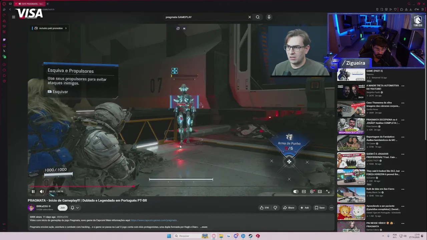Open 'Aprendendo a ser paciente' video thumbnail
This screenshot has width=427, height=240.
(x=351, y=212)
